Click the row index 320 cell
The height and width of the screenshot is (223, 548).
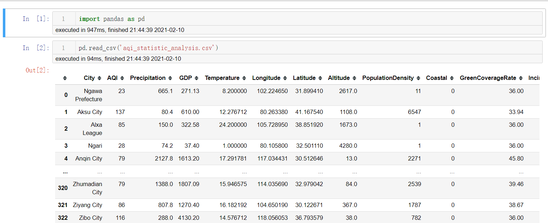tap(63, 188)
